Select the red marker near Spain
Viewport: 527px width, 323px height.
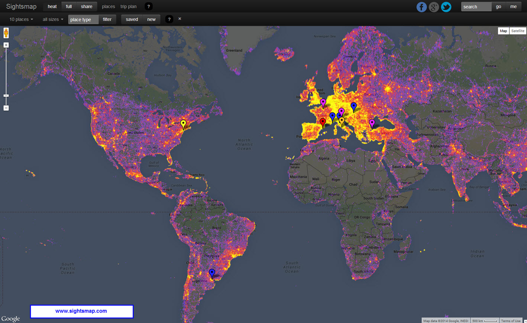tap(323, 122)
